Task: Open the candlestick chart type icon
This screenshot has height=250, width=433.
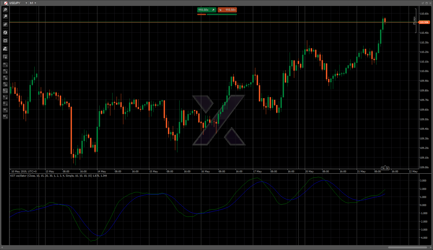Action: pos(5,25)
